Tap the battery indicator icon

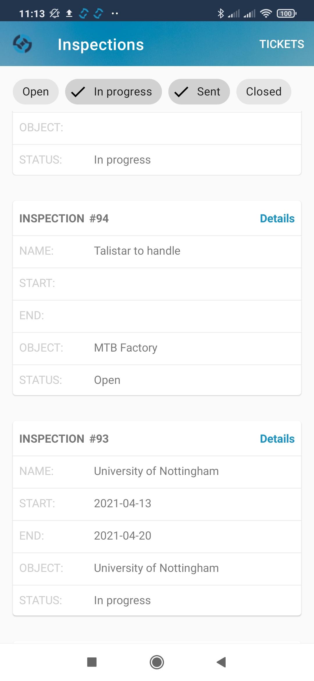coord(287,13)
